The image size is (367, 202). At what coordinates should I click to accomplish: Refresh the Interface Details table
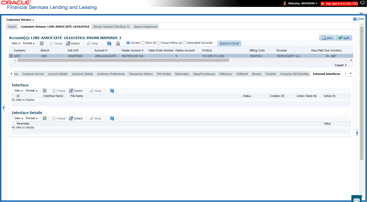tap(112, 118)
